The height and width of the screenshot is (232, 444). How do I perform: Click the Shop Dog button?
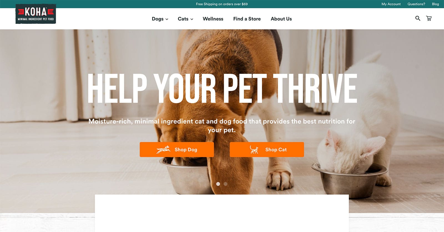[x=177, y=150]
